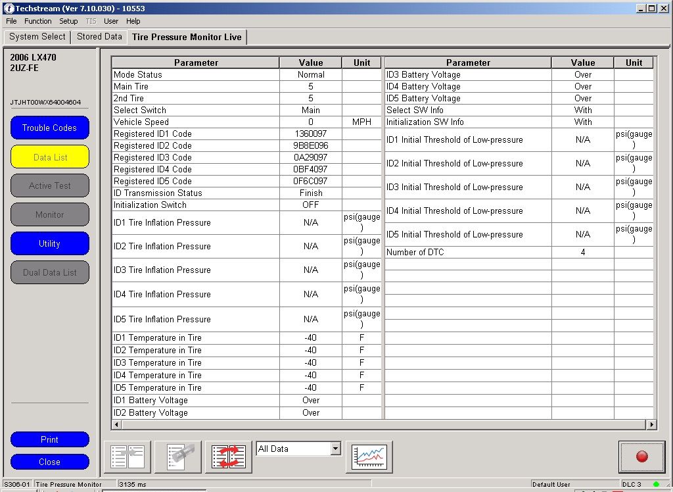Select ID2 Initial Threshold of Low-pressure row
The image size is (673, 492).
519,163
